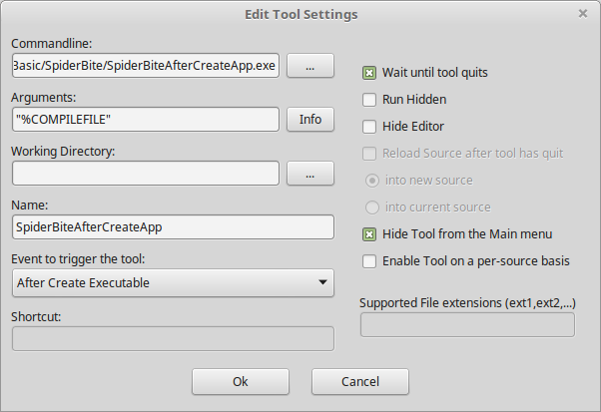Click the Supported File extensions field
The image size is (601, 412).
(x=467, y=325)
